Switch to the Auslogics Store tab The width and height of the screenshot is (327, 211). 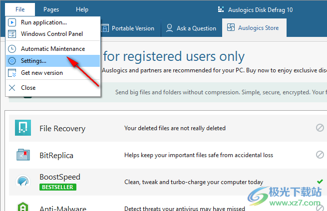[x=254, y=28]
